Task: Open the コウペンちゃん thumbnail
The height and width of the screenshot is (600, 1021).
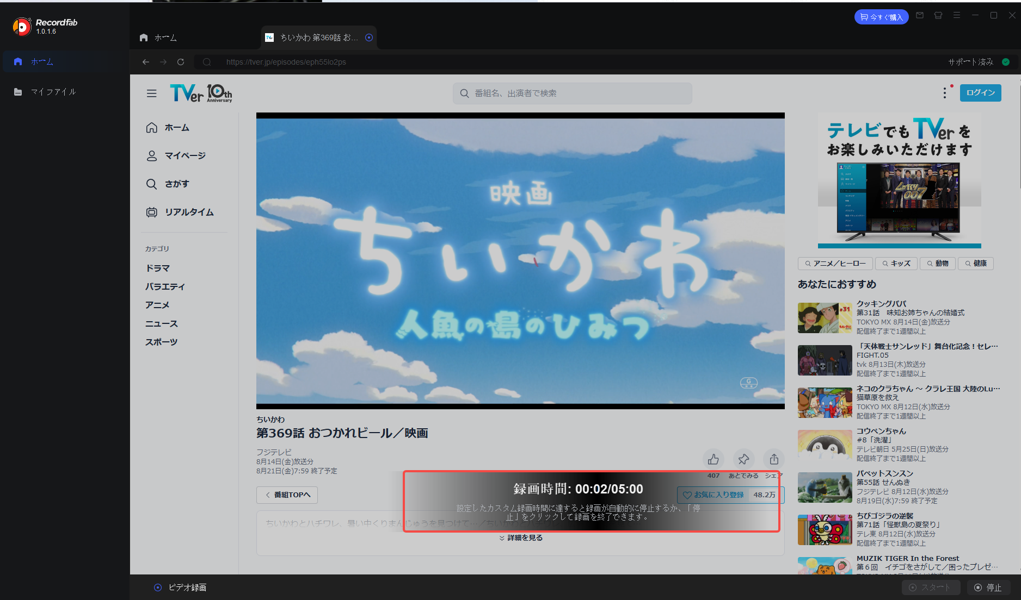Action: coord(825,445)
